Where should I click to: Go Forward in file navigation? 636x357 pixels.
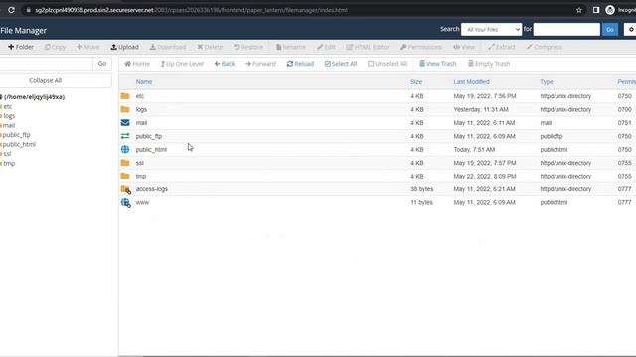(x=260, y=64)
